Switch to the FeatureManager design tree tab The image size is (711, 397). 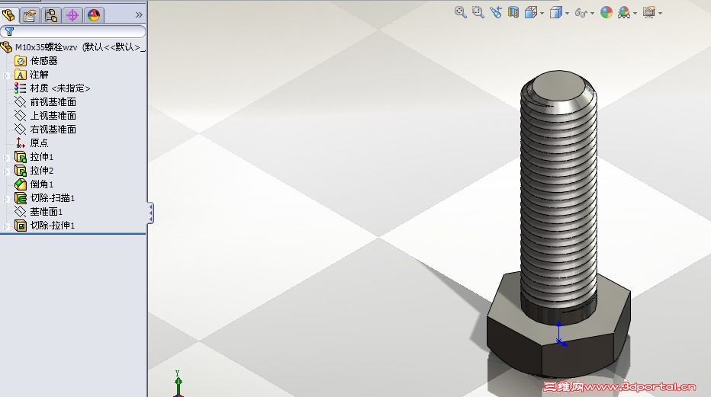click(8, 15)
